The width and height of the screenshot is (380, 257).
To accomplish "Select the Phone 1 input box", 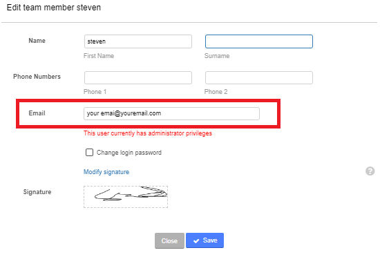I will tap(138, 77).
